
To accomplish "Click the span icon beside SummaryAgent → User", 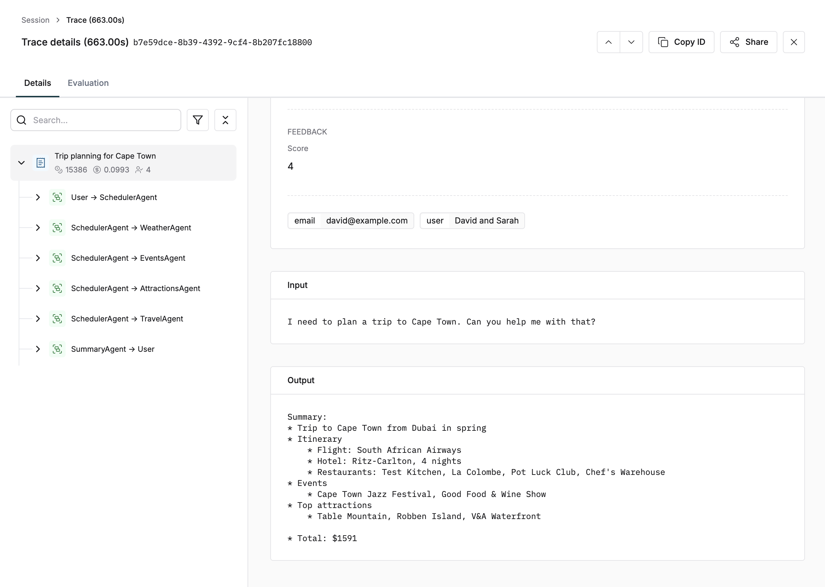I will [57, 349].
